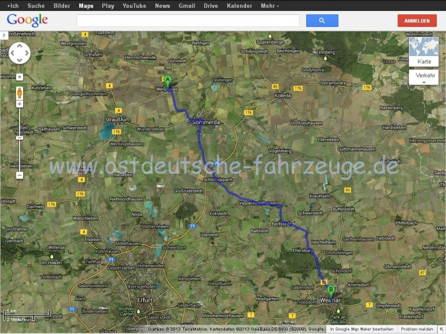Click the red Anmelden button
446x334 pixels.
coord(417,21)
